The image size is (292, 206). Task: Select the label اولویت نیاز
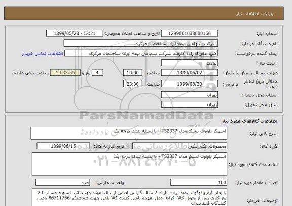(267, 63)
